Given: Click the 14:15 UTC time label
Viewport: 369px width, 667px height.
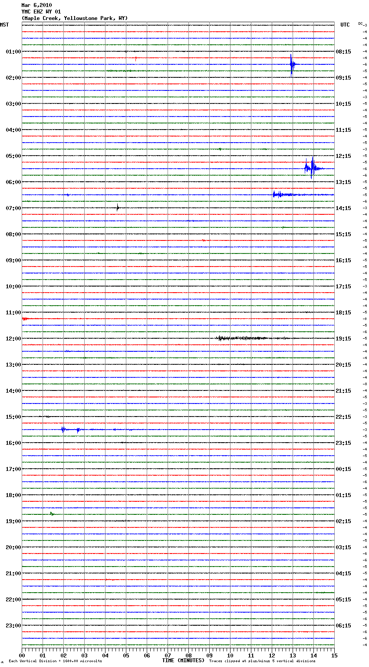Looking at the screenshot, I should (343, 208).
